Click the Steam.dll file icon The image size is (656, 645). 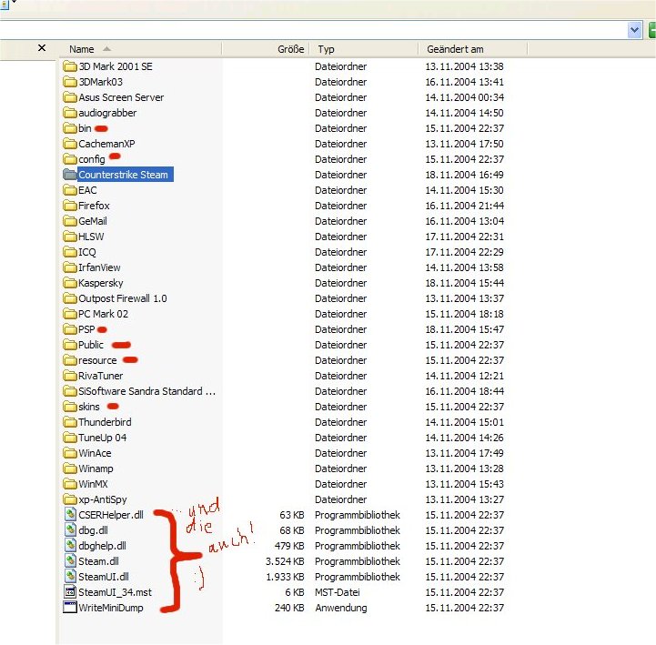[x=70, y=561]
